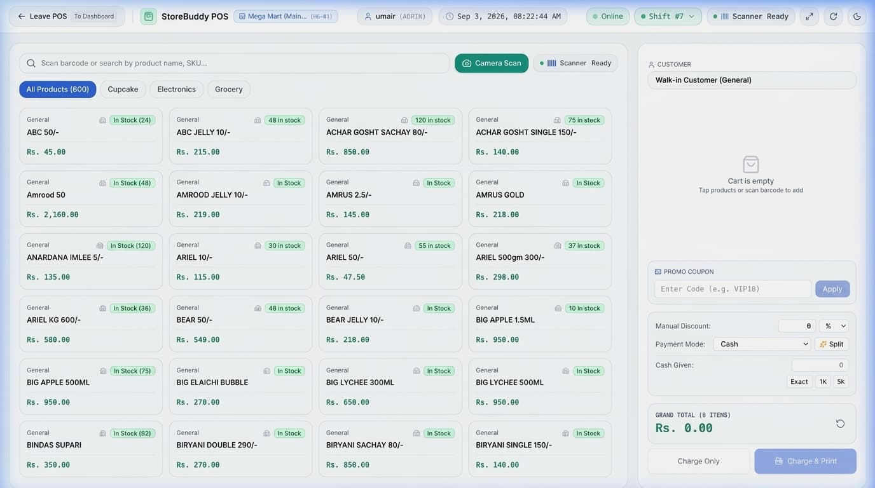The width and height of the screenshot is (875, 488).
Task: Open the Payment Mode Cash dropdown
Action: [x=762, y=344]
